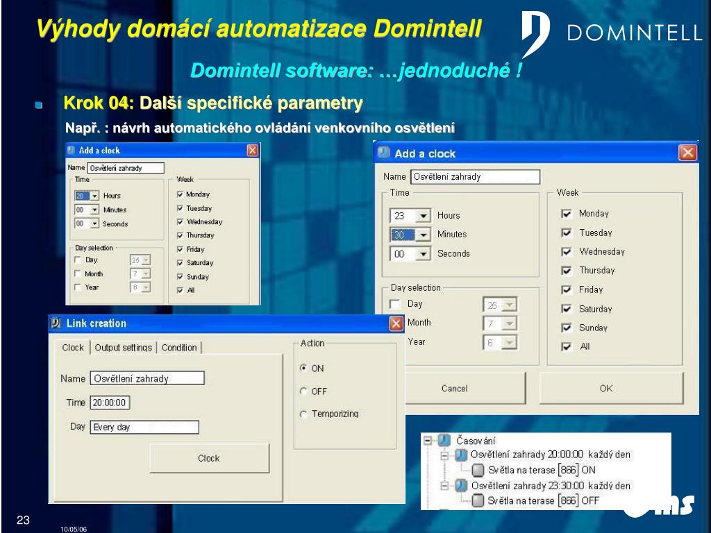711x533 pixels.
Task: Open the Month number dropdown in the larger Add a clock dialog
Action: tap(509, 323)
